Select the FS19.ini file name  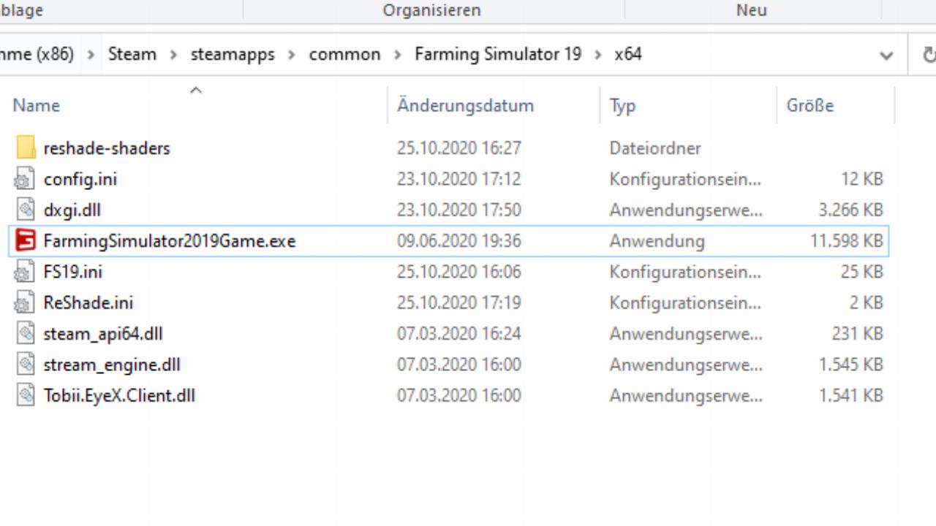(73, 272)
